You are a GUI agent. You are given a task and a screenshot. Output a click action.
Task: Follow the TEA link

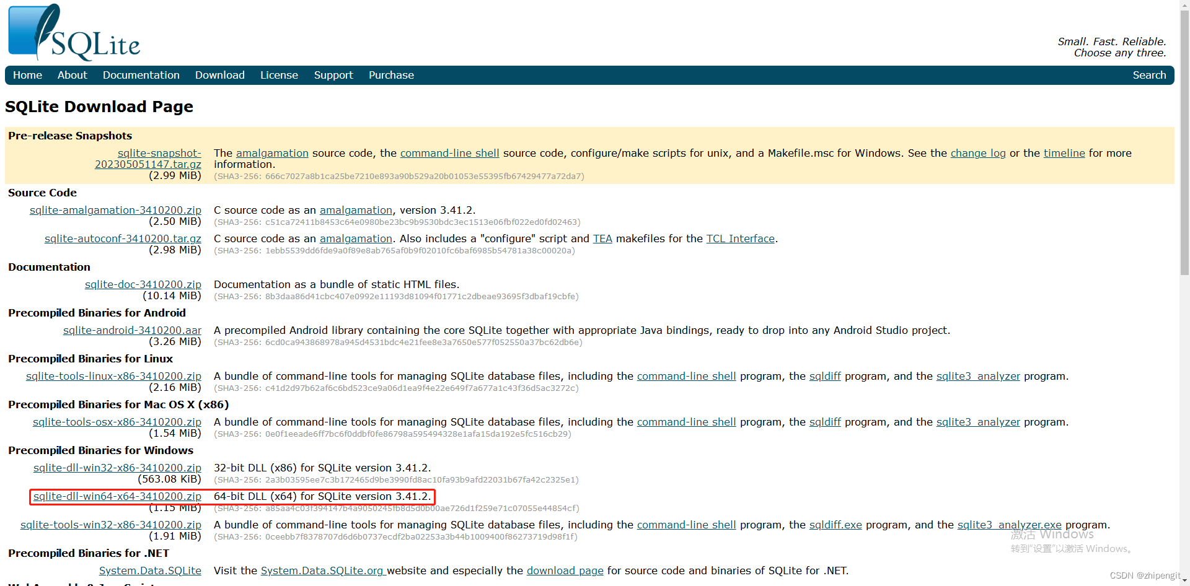coord(602,238)
